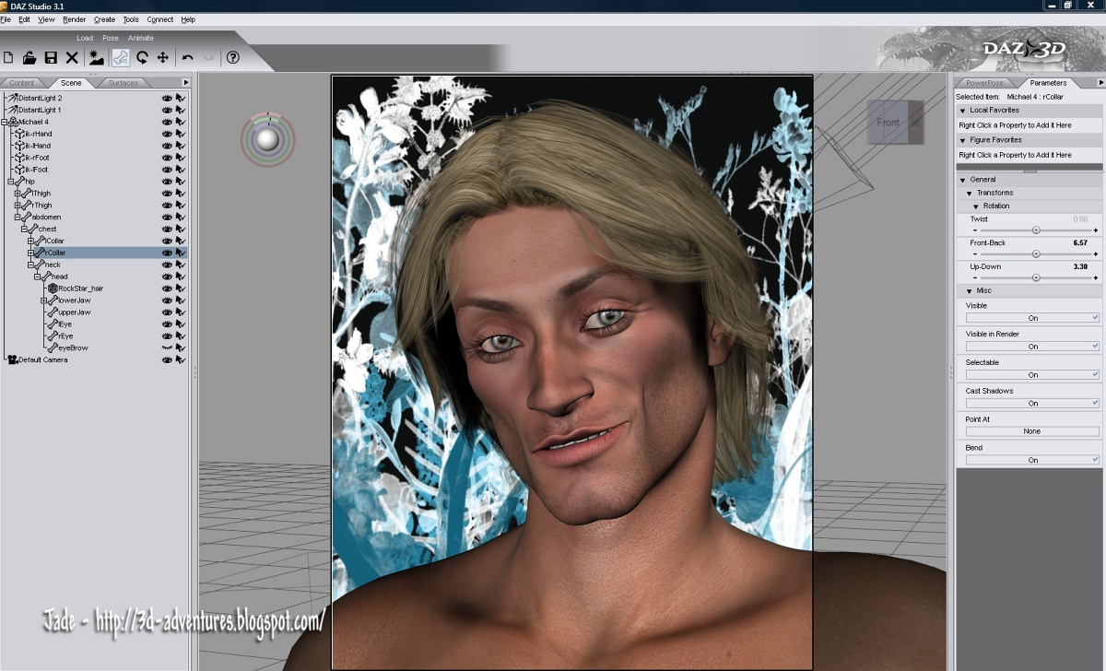The height and width of the screenshot is (671, 1106).
Task: Show eyeBrow with closed eye icon
Action: [168, 348]
